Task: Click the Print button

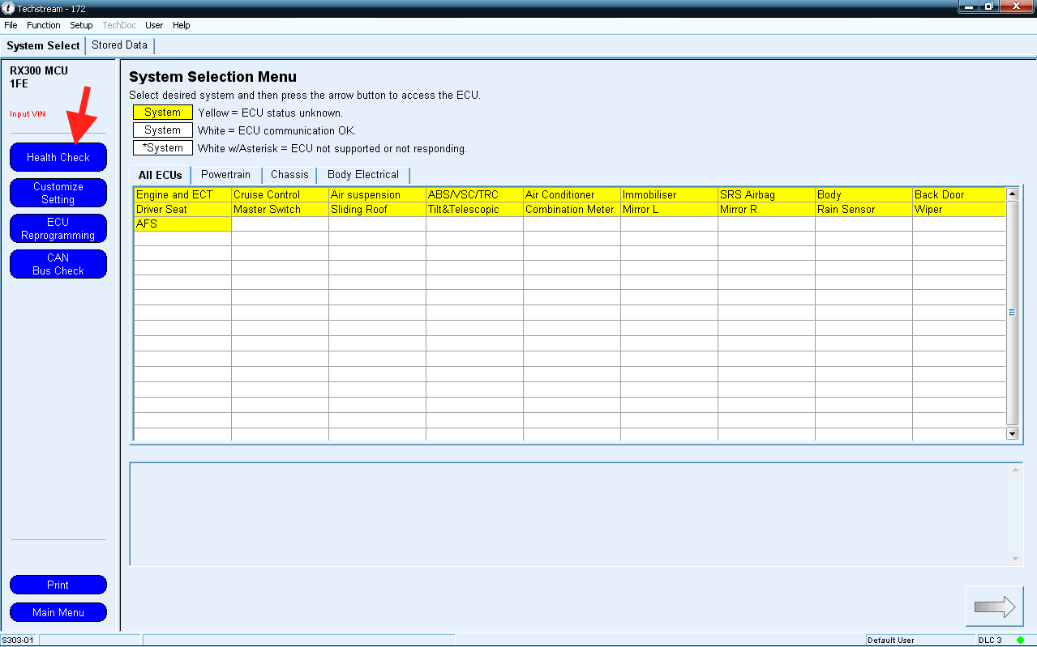Action: pos(58,585)
